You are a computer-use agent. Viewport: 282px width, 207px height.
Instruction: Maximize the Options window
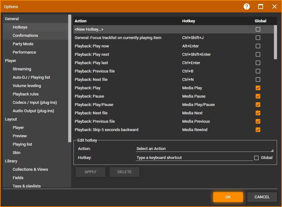(x=261, y=7)
